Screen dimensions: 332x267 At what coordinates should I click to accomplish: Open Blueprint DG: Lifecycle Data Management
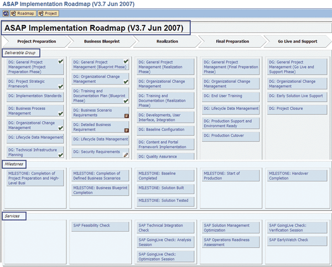point(100,140)
